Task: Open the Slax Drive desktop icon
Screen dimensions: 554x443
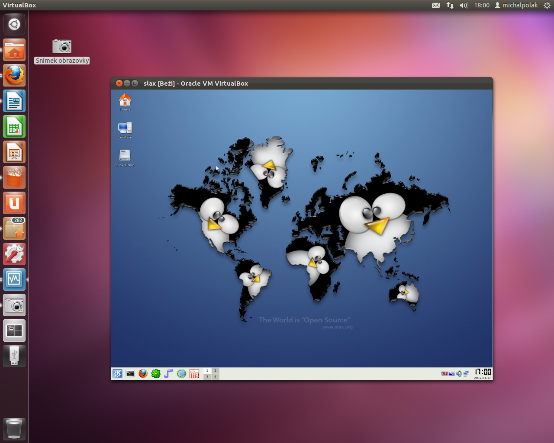Action: [125, 156]
